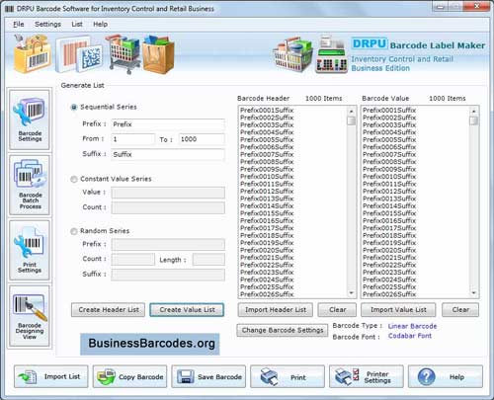Open the File menu
494x400 pixels.
click(19, 24)
